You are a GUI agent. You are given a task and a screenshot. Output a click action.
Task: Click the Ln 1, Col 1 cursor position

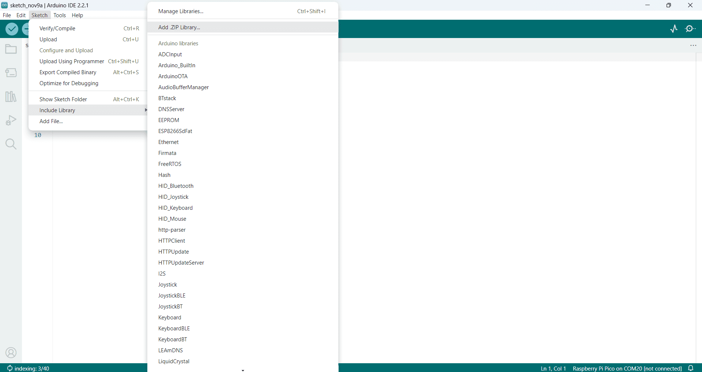pyautogui.click(x=553, y=368)
